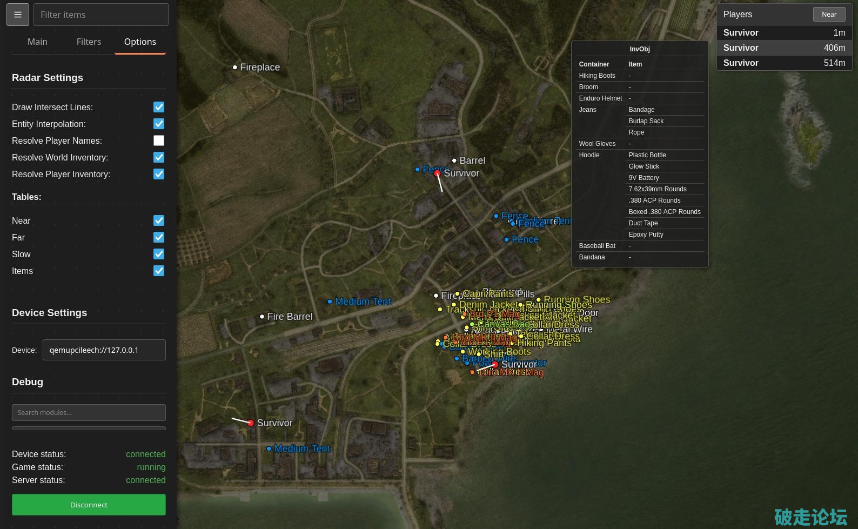The width and height of the screenshot is (858, 529).
Task: Open the hamburger menu button
Action: (18, 15)
